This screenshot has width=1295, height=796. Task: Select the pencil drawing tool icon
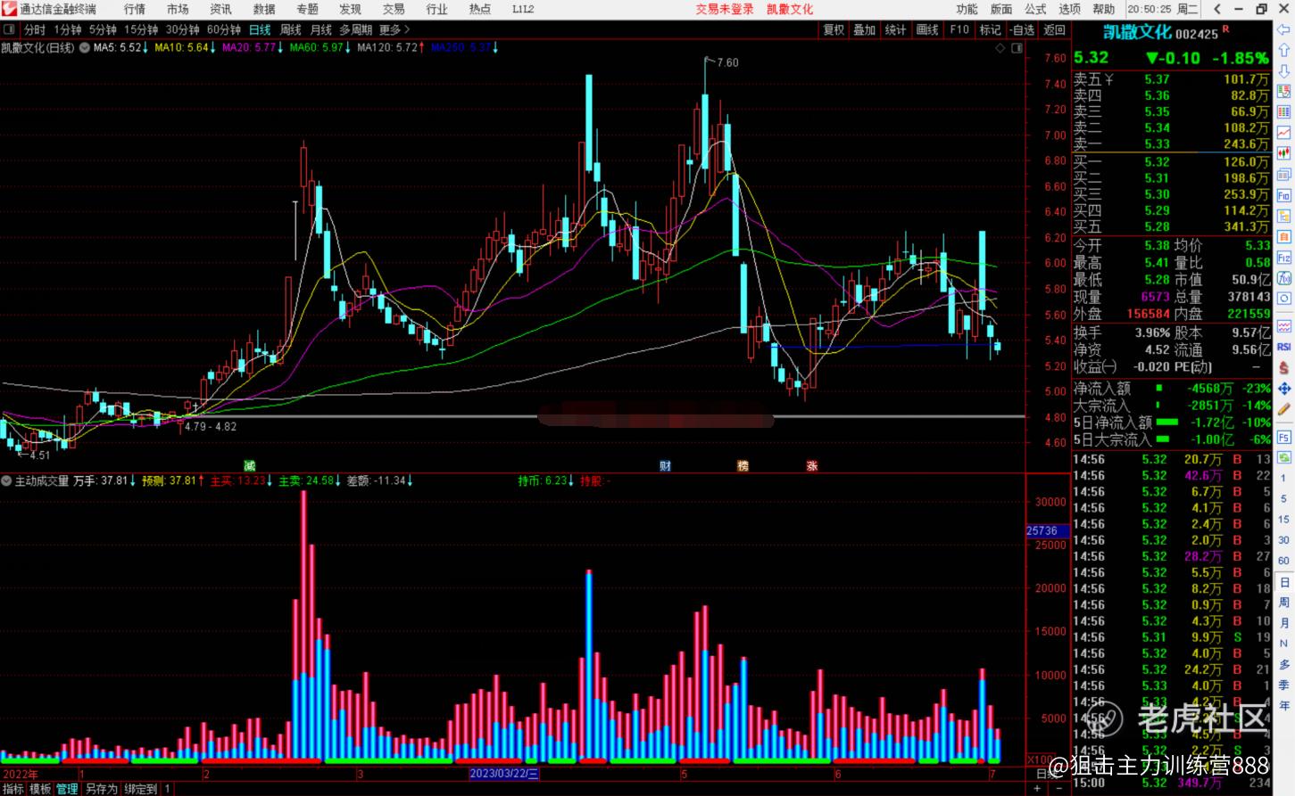pos(1284,409)
